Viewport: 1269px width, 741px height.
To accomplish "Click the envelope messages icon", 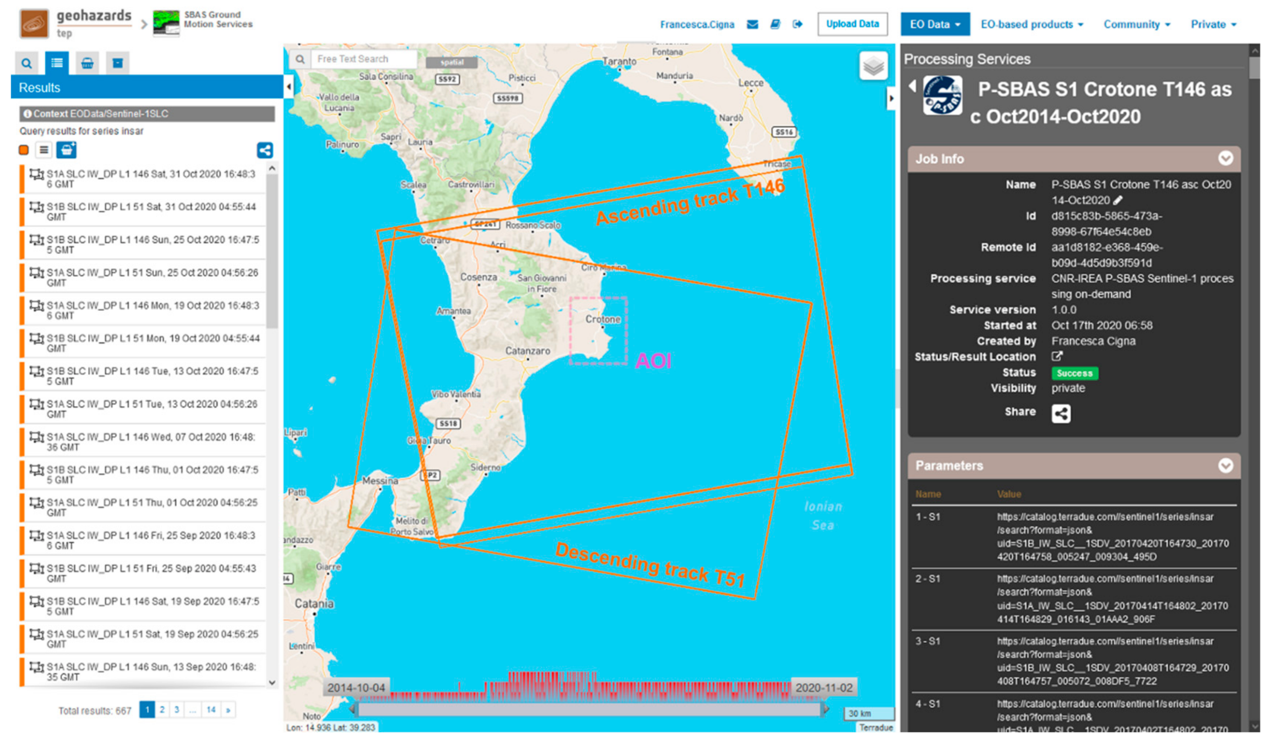I will tap(752, 24).
